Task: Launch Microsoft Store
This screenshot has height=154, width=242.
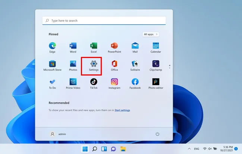Action: click(52, 65)
